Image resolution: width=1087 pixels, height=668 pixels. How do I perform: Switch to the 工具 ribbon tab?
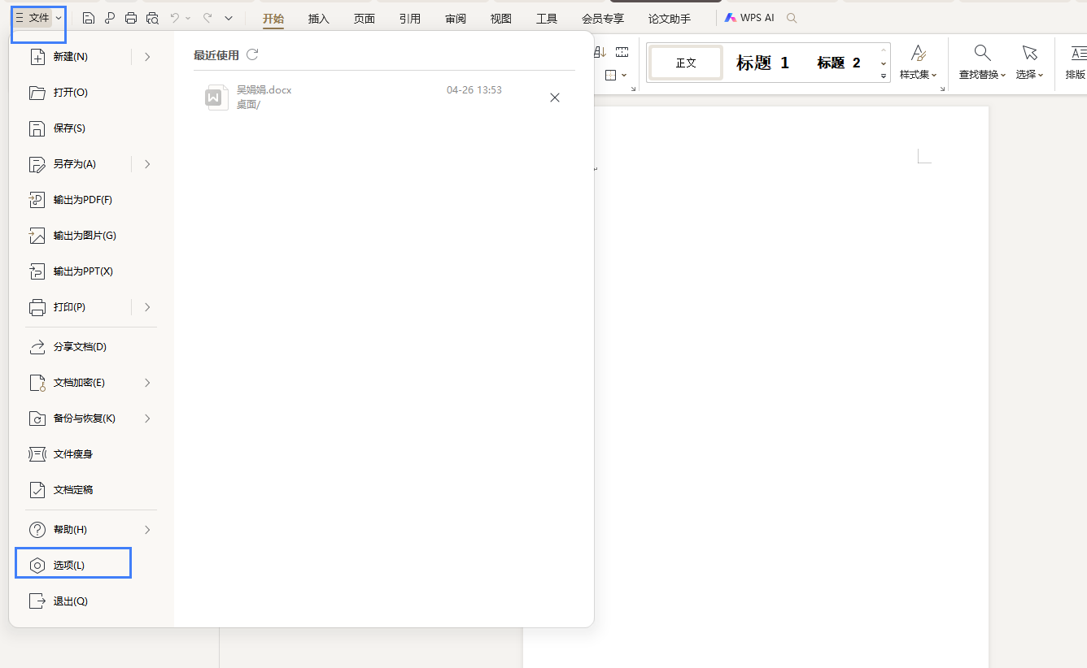click(x=547, y=18)
